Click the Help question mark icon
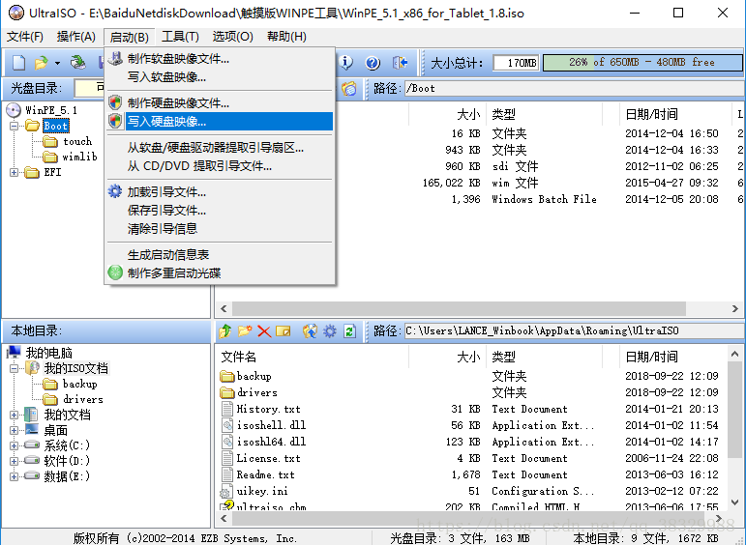 point(373,63)
